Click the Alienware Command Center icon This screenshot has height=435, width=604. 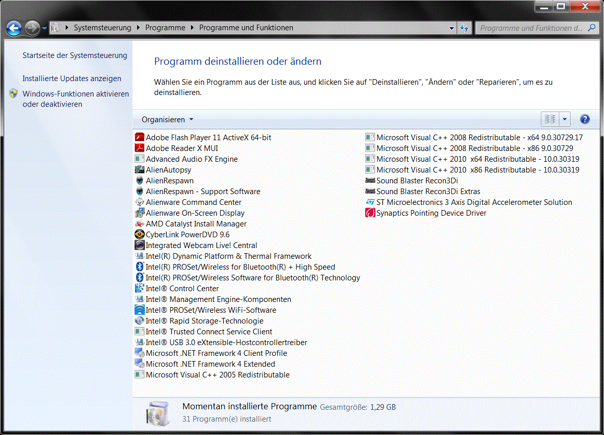coord(140,202)
